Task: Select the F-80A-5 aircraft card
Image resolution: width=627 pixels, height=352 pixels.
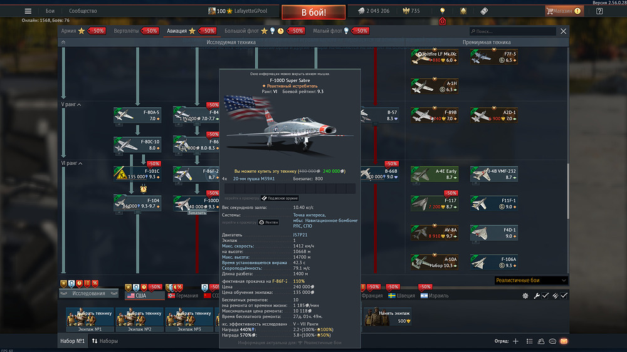Action: click(x=137, y=115)
